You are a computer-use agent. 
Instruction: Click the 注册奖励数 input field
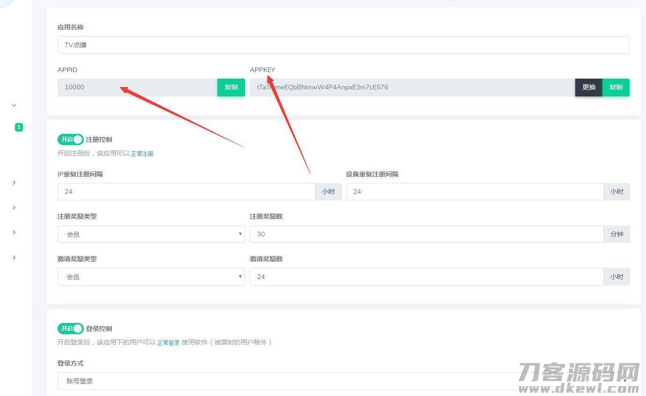pyautogui.click(x=426, y=234)
